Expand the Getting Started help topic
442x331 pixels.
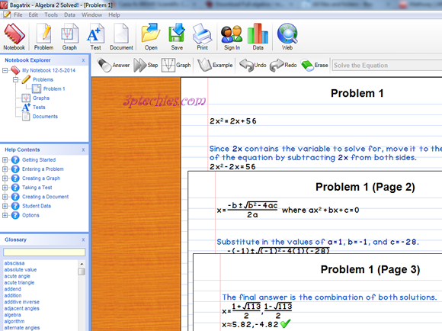[5, 160]
